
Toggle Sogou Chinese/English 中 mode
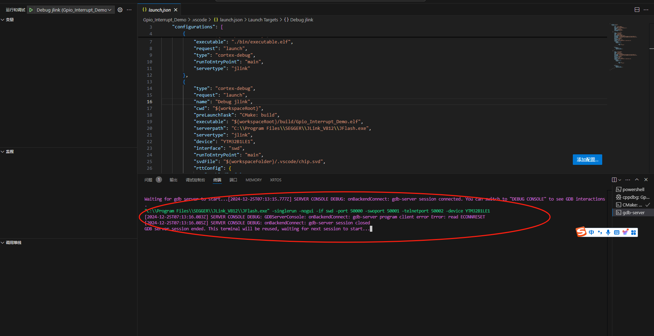[x=591, y=232]
